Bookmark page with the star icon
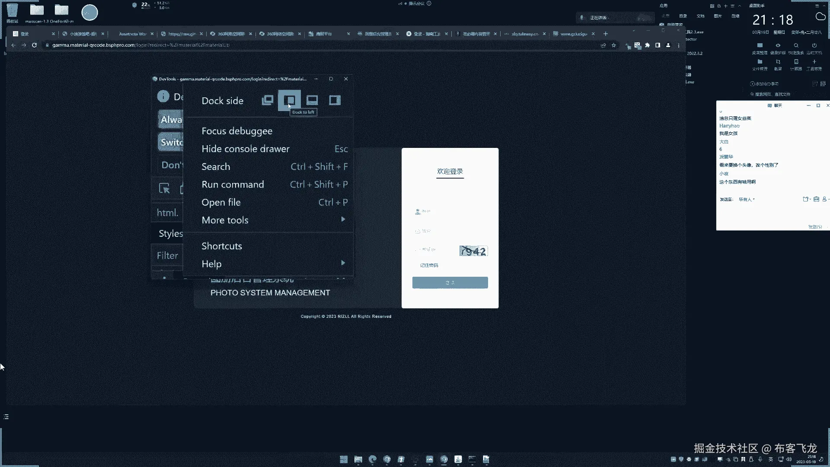This screenshot has height=467, width=830. coord(613,45)
